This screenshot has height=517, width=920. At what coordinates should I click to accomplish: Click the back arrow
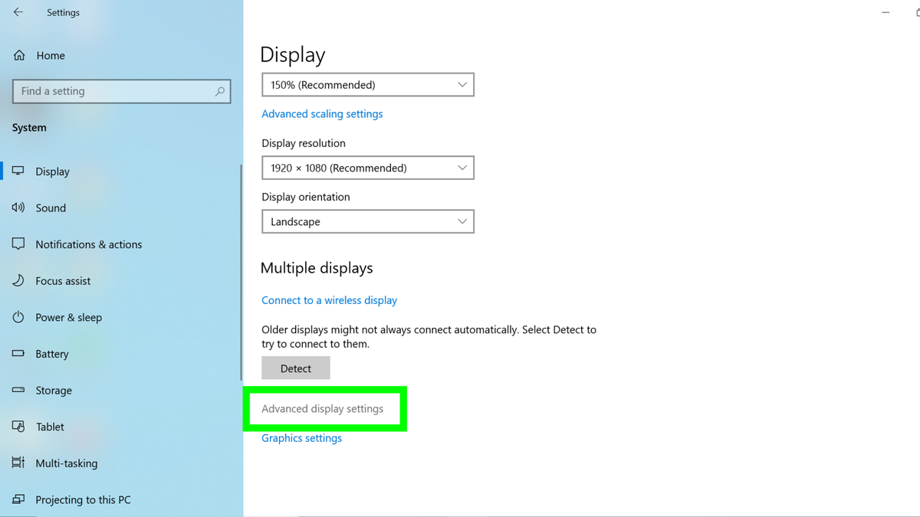tap(18, 12)
